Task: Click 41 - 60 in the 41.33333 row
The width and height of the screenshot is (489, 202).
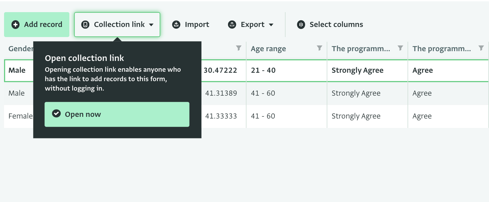Action: (287, 116)
